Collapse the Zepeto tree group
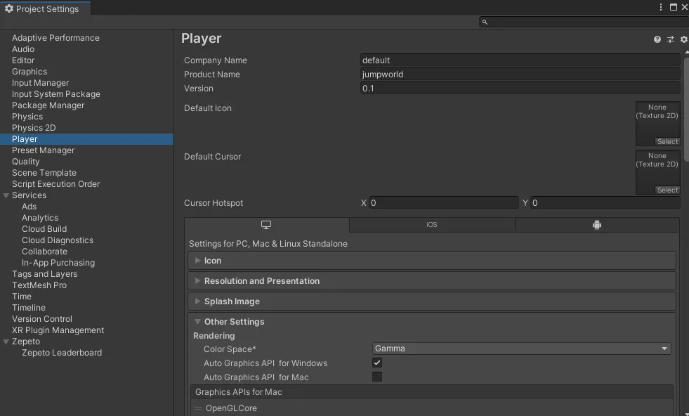Viewport: 689px width, 416px height. [x=6, y=342]
